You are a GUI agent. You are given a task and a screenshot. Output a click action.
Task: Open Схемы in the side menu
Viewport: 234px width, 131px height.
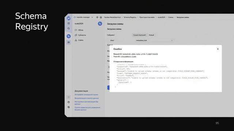tap(81, 40)
